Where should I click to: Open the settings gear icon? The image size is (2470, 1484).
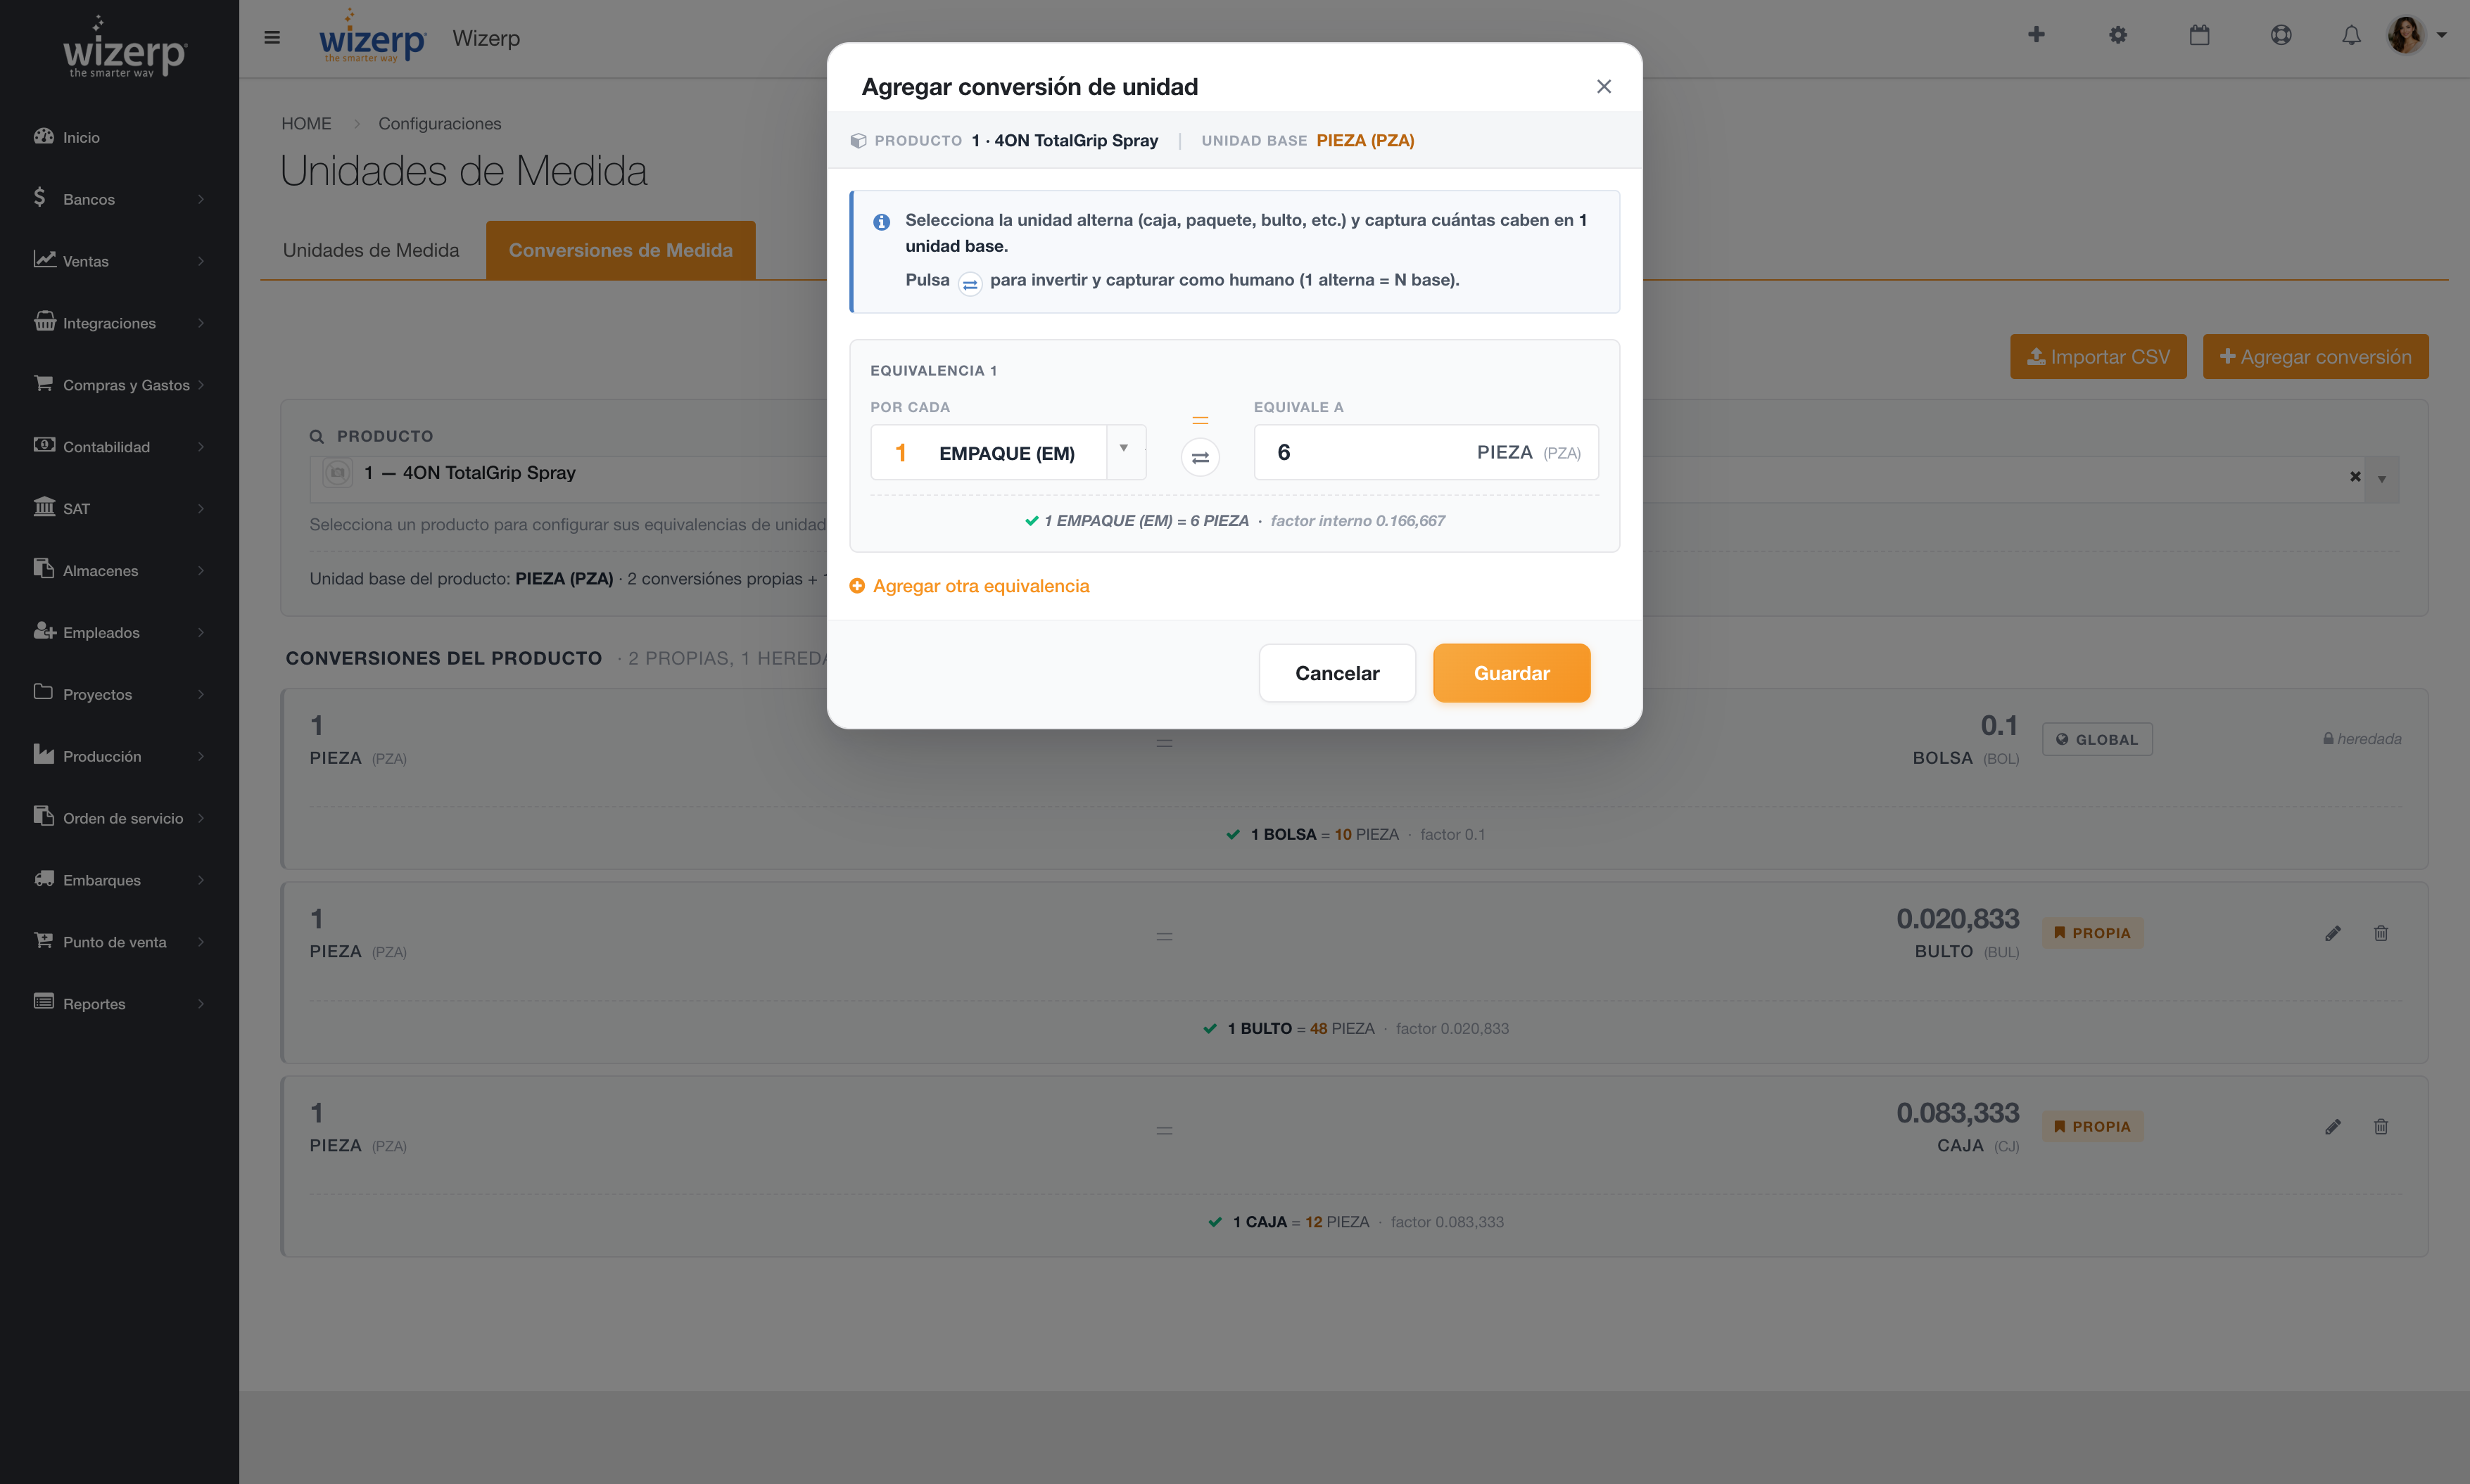point(2117,35)
